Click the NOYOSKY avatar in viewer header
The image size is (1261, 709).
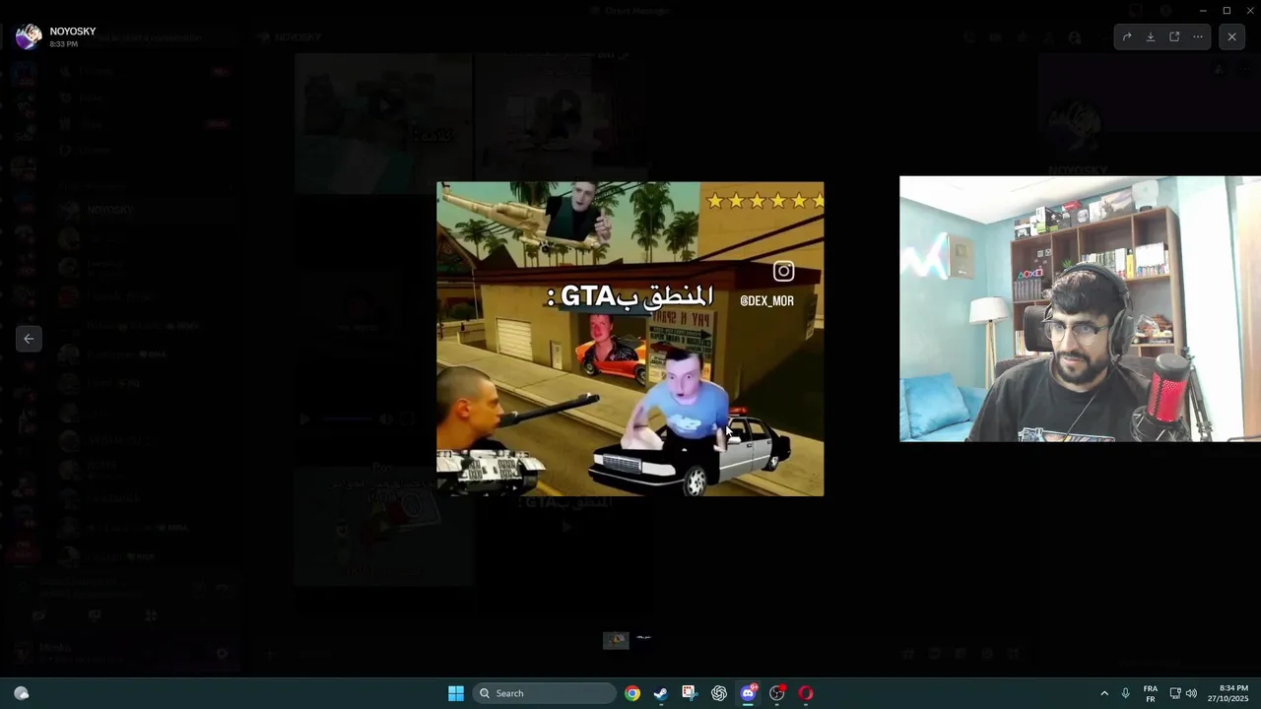pyautogui.click(x=29, y=36)
